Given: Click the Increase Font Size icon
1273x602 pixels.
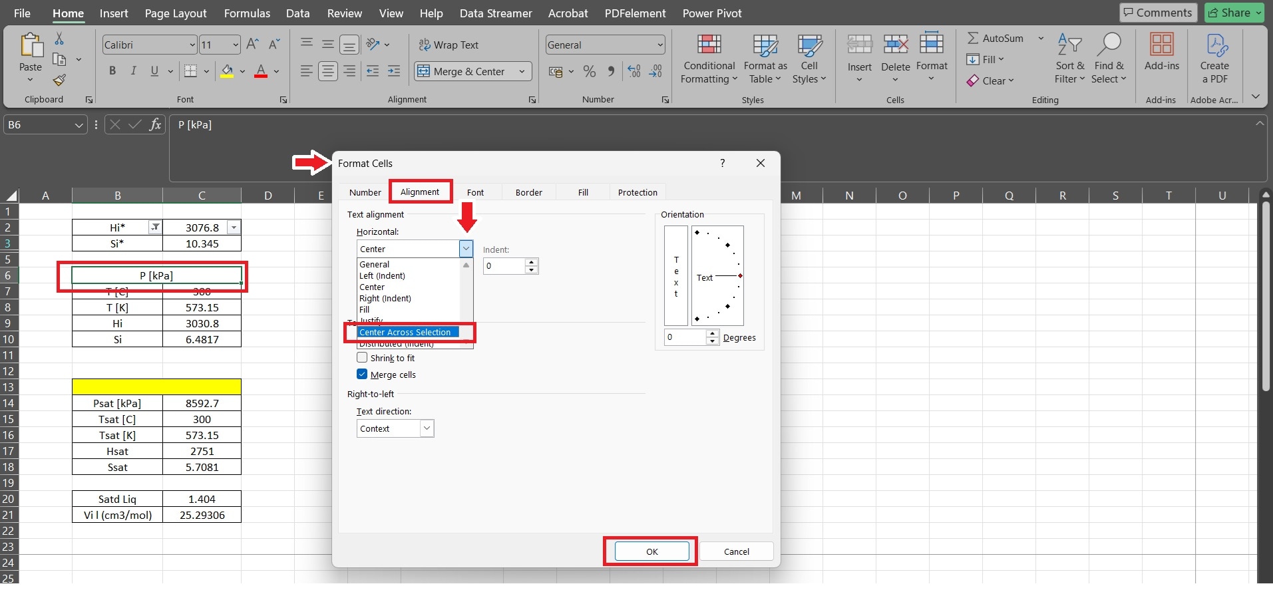Looking at the screenshot, I should point(252,45).
